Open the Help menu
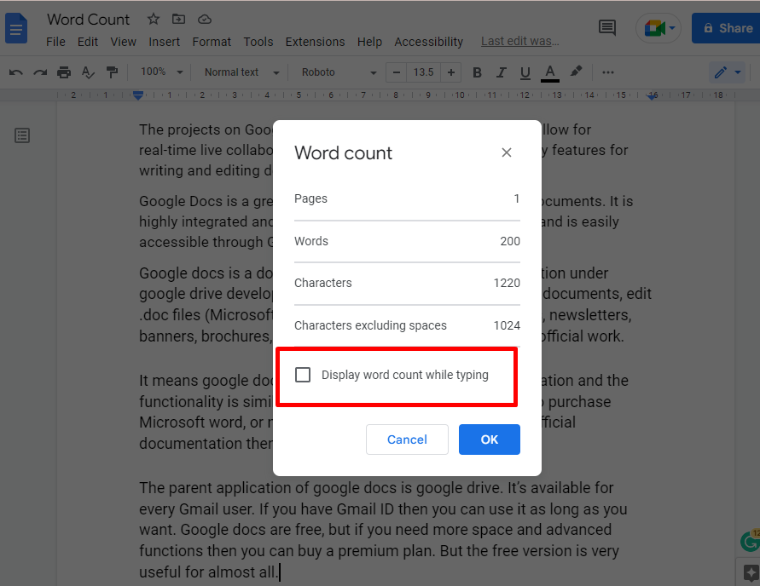760x586 pixels. coord(369,42)
